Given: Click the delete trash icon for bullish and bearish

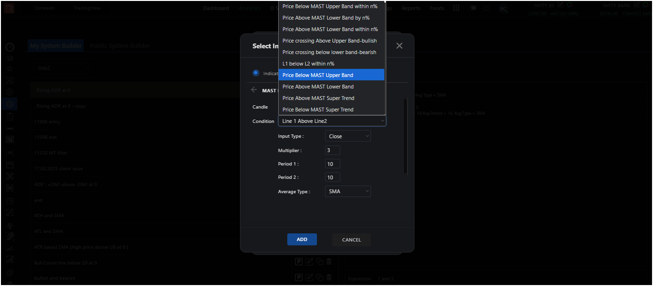Looking at the screenshot, I should click(x=329, y=277).
